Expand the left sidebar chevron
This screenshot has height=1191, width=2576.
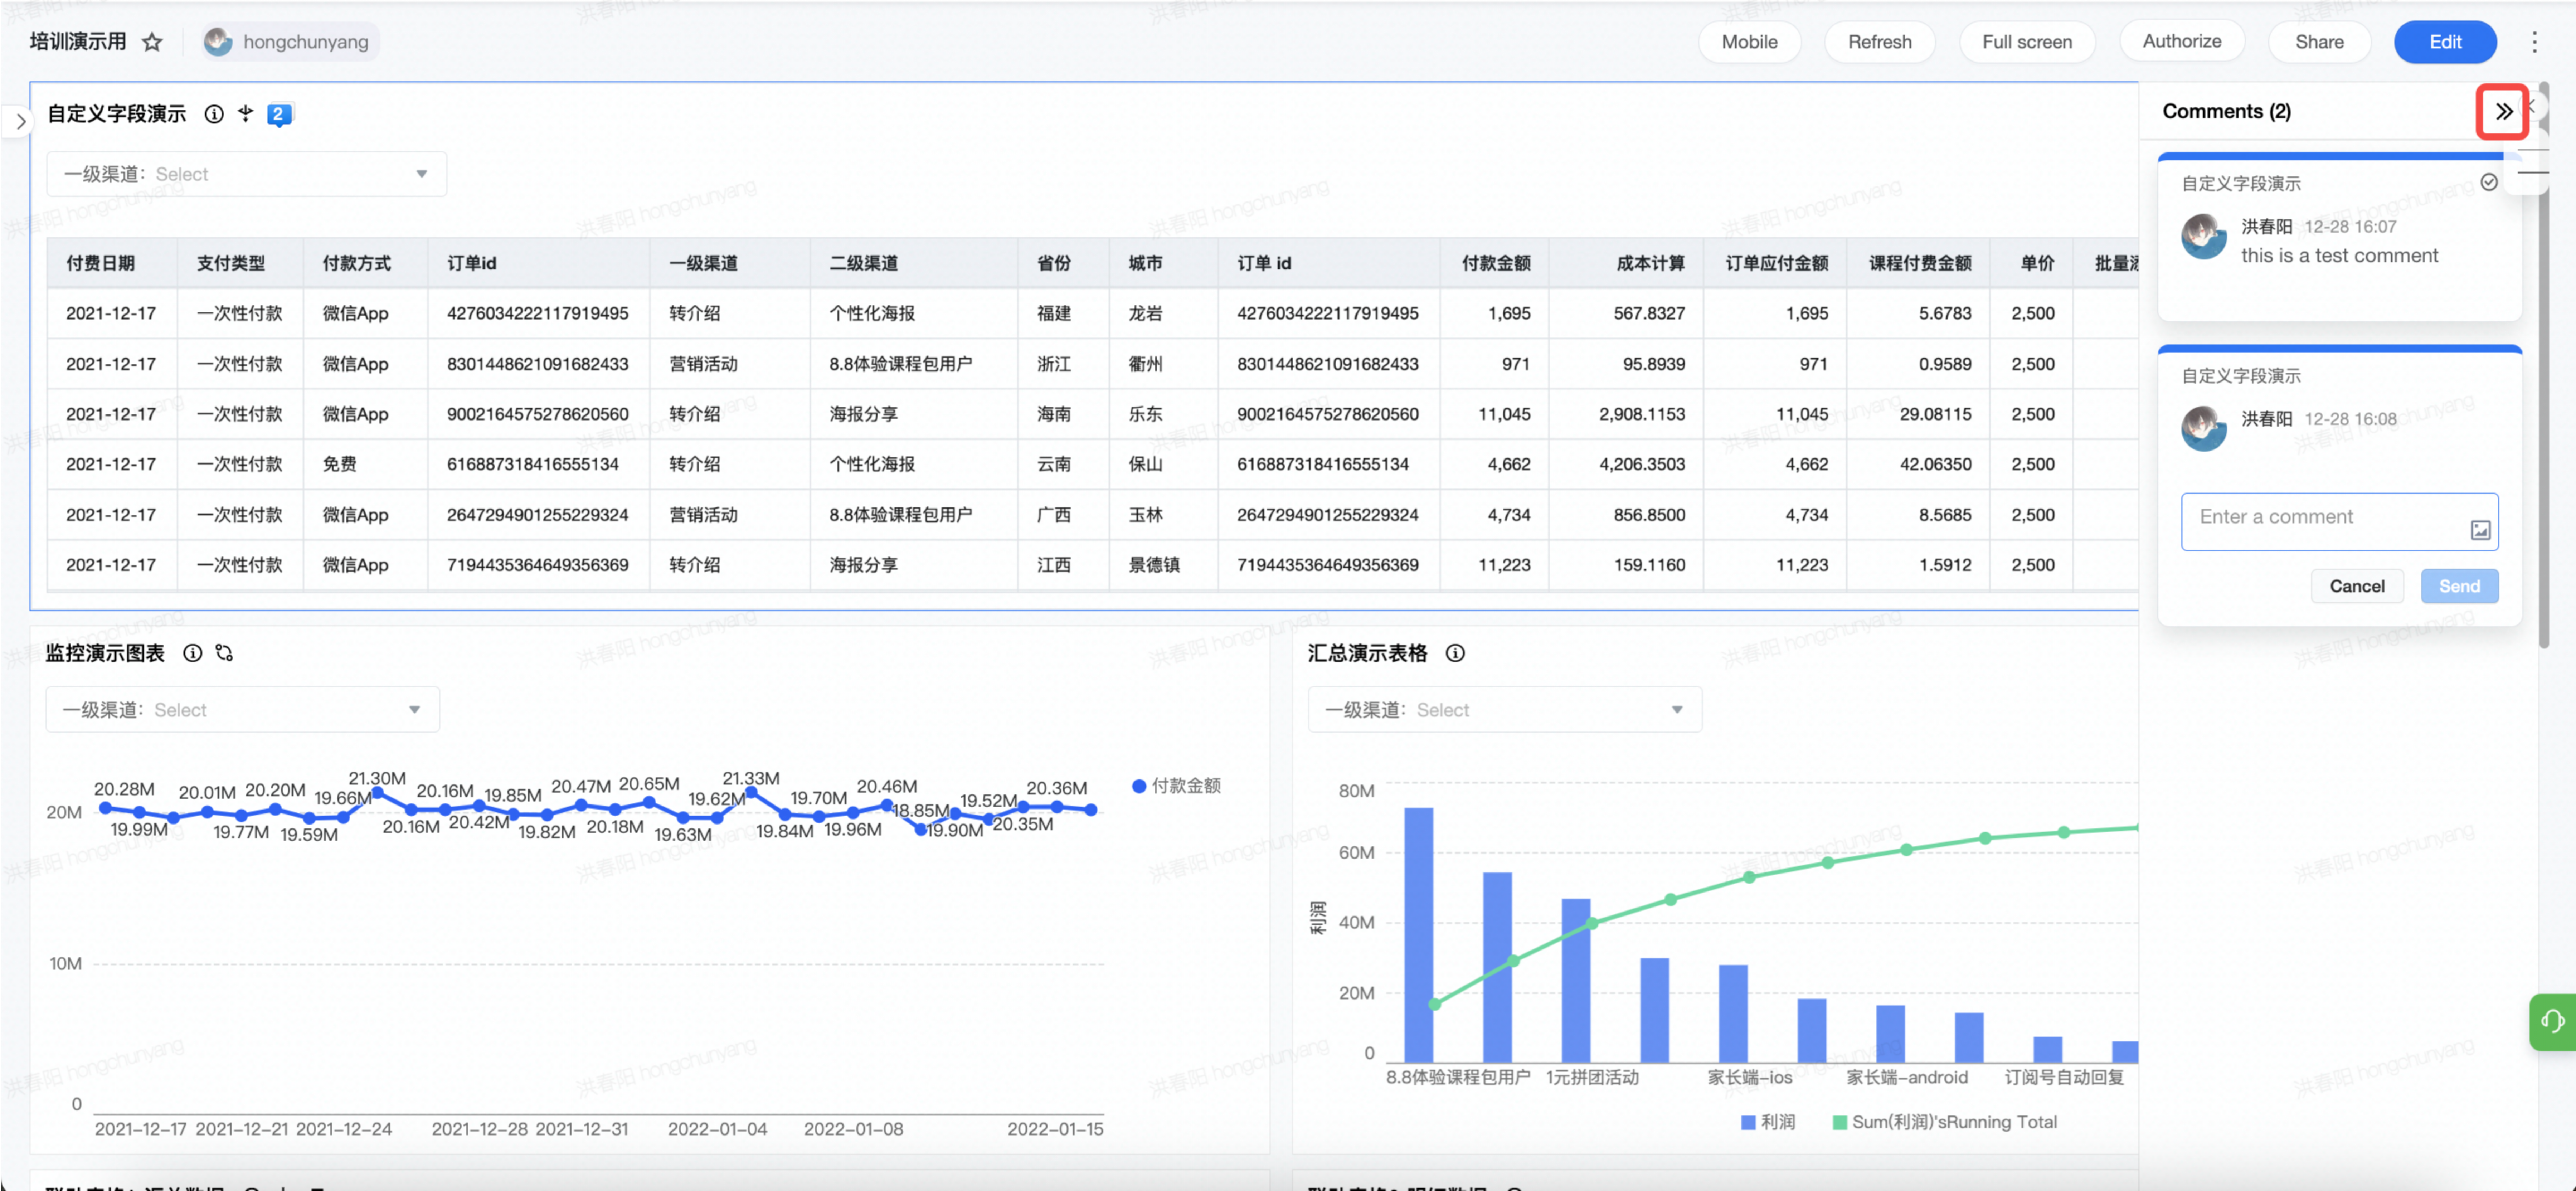pos(20,122)
